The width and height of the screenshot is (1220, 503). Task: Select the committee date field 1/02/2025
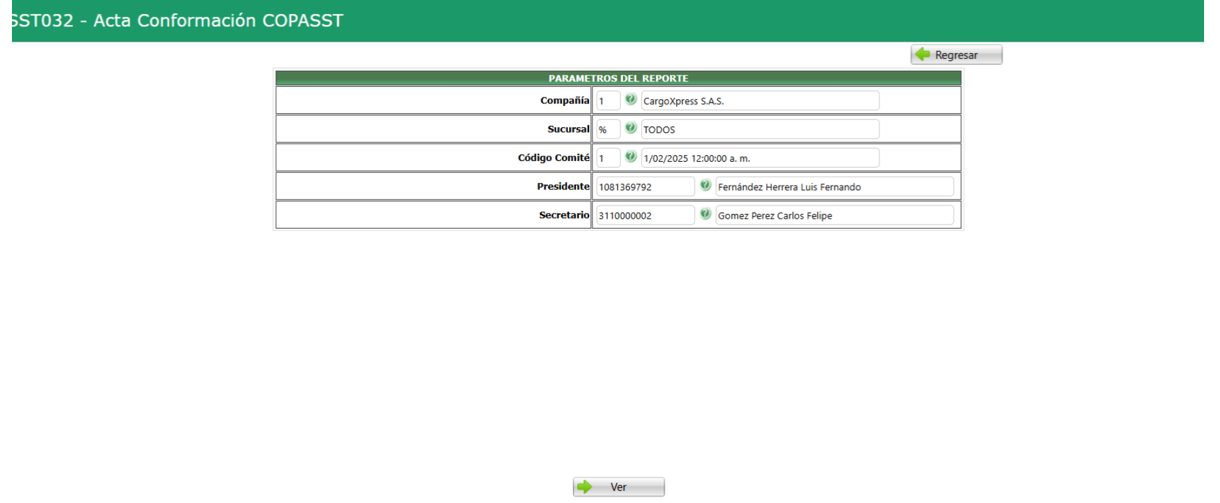[760, 158]
